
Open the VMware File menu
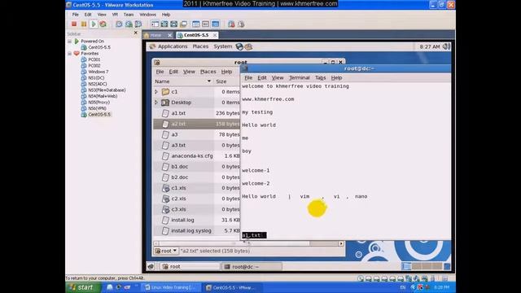click(x=76, y=15)
